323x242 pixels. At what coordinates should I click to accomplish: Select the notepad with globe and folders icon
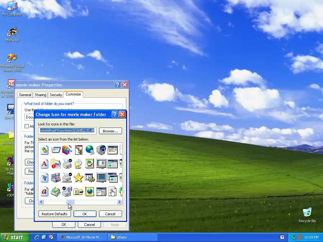tap(90, 164)
